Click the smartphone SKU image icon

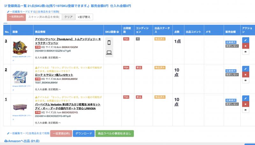pyautogui.click(x=109, y=43)
